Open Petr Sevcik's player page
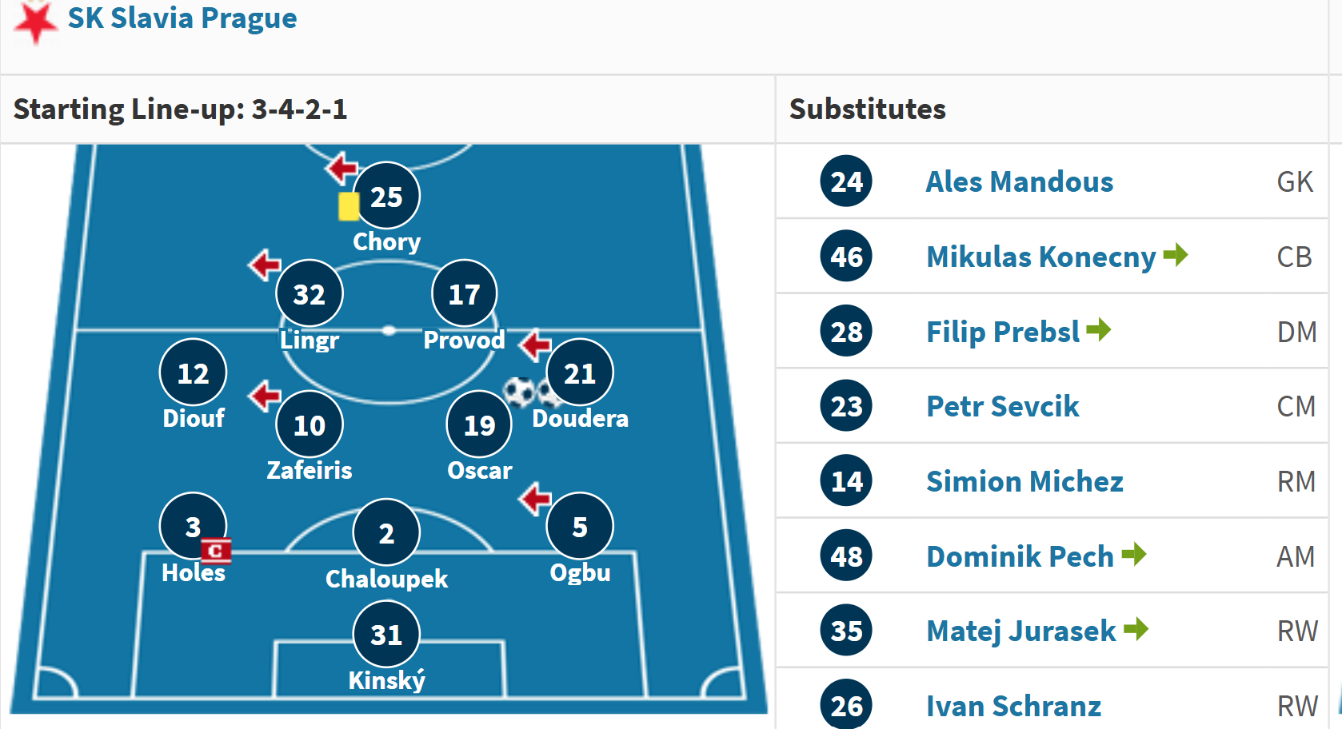The height and width of the screenshot is (729, 1342). pyautogui.click(x=1002, y=406)
